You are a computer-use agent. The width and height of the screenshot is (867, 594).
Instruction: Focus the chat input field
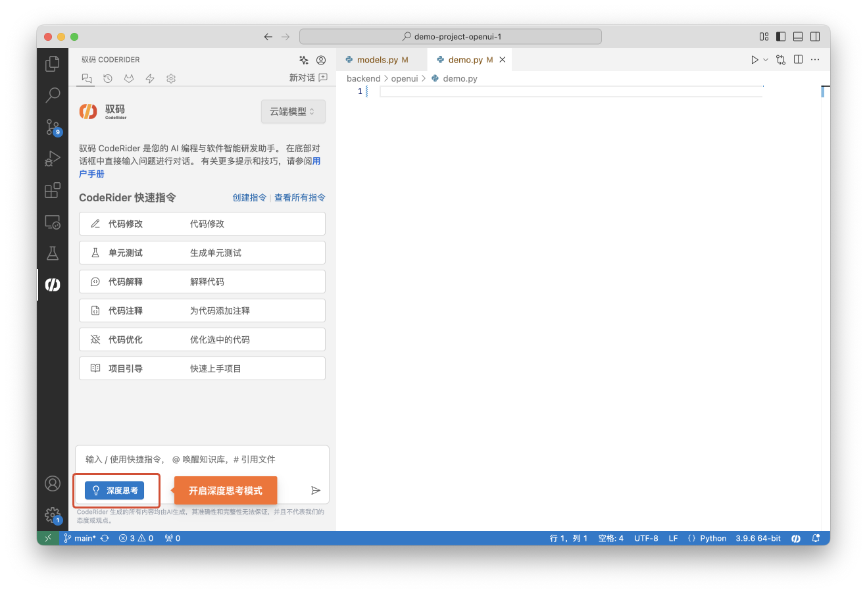tap(202, 460)
